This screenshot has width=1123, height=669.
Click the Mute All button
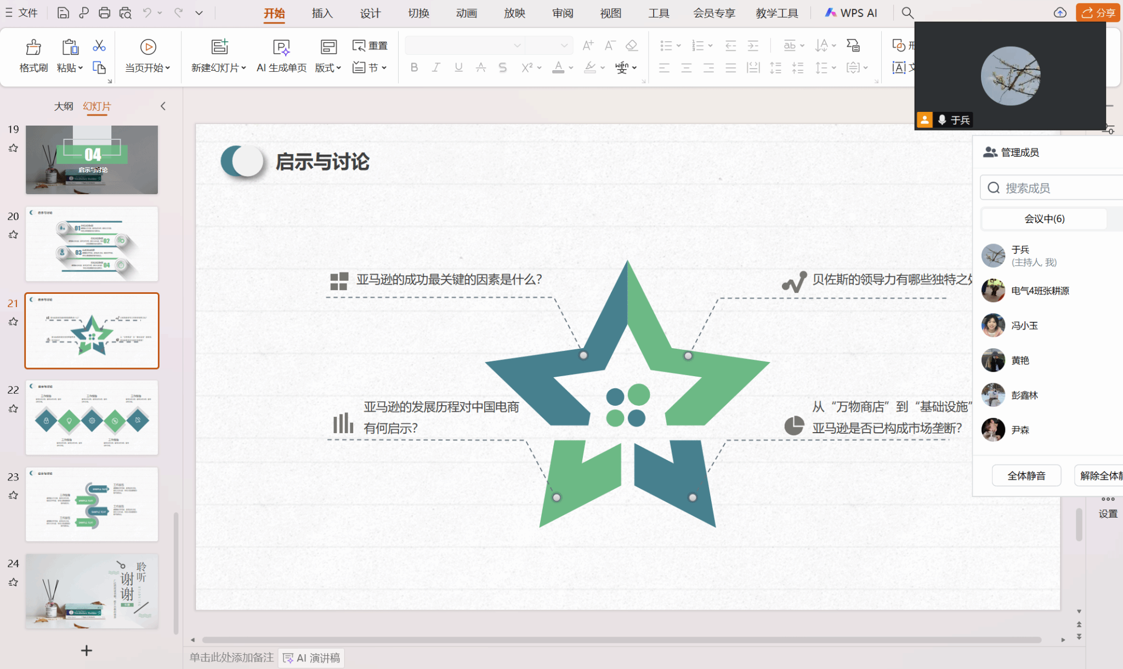[x=1026, y=475]
